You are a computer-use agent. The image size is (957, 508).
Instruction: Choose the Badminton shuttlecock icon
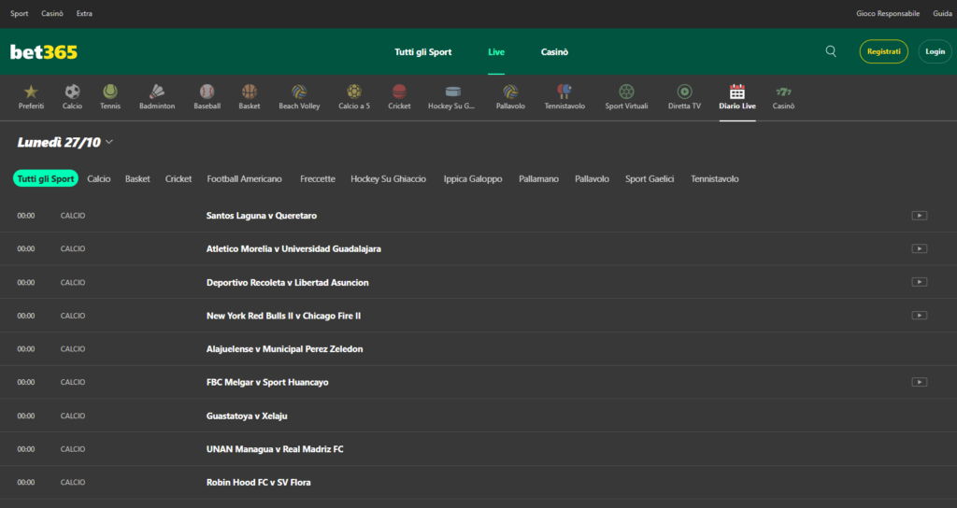click(157, 92)
